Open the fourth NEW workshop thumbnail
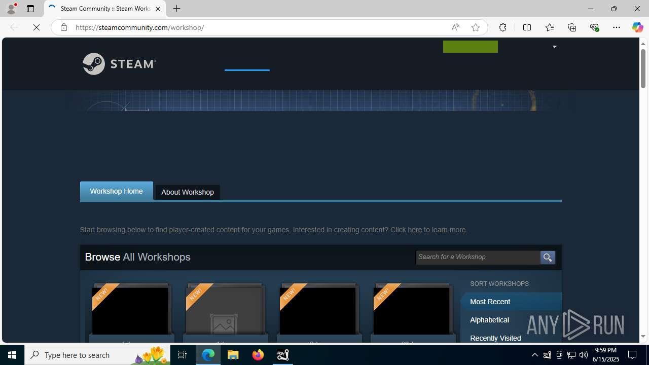649x365 pixels. tap(412, 310)
